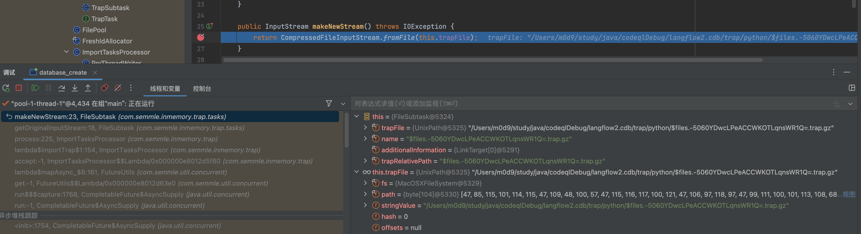The width and height of the screenshot is (861, 234).
Task: Click the makeNewStream method name in editor
Action: point(338,26)
